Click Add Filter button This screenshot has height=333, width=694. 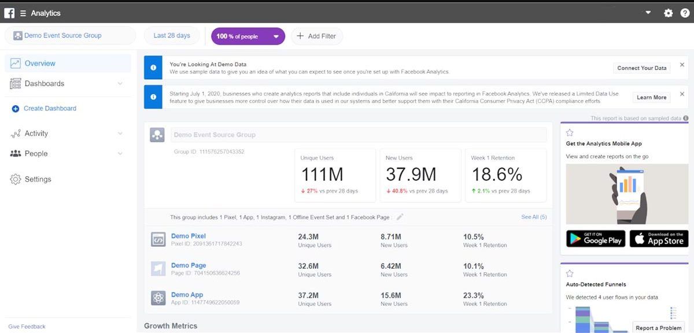pyautogui.click(x=317, y=36)
